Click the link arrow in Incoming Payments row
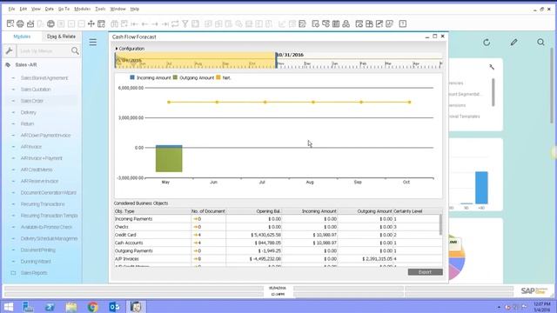Image resolution: width=557 pixels, height=313 pixels. pos(195,219)
